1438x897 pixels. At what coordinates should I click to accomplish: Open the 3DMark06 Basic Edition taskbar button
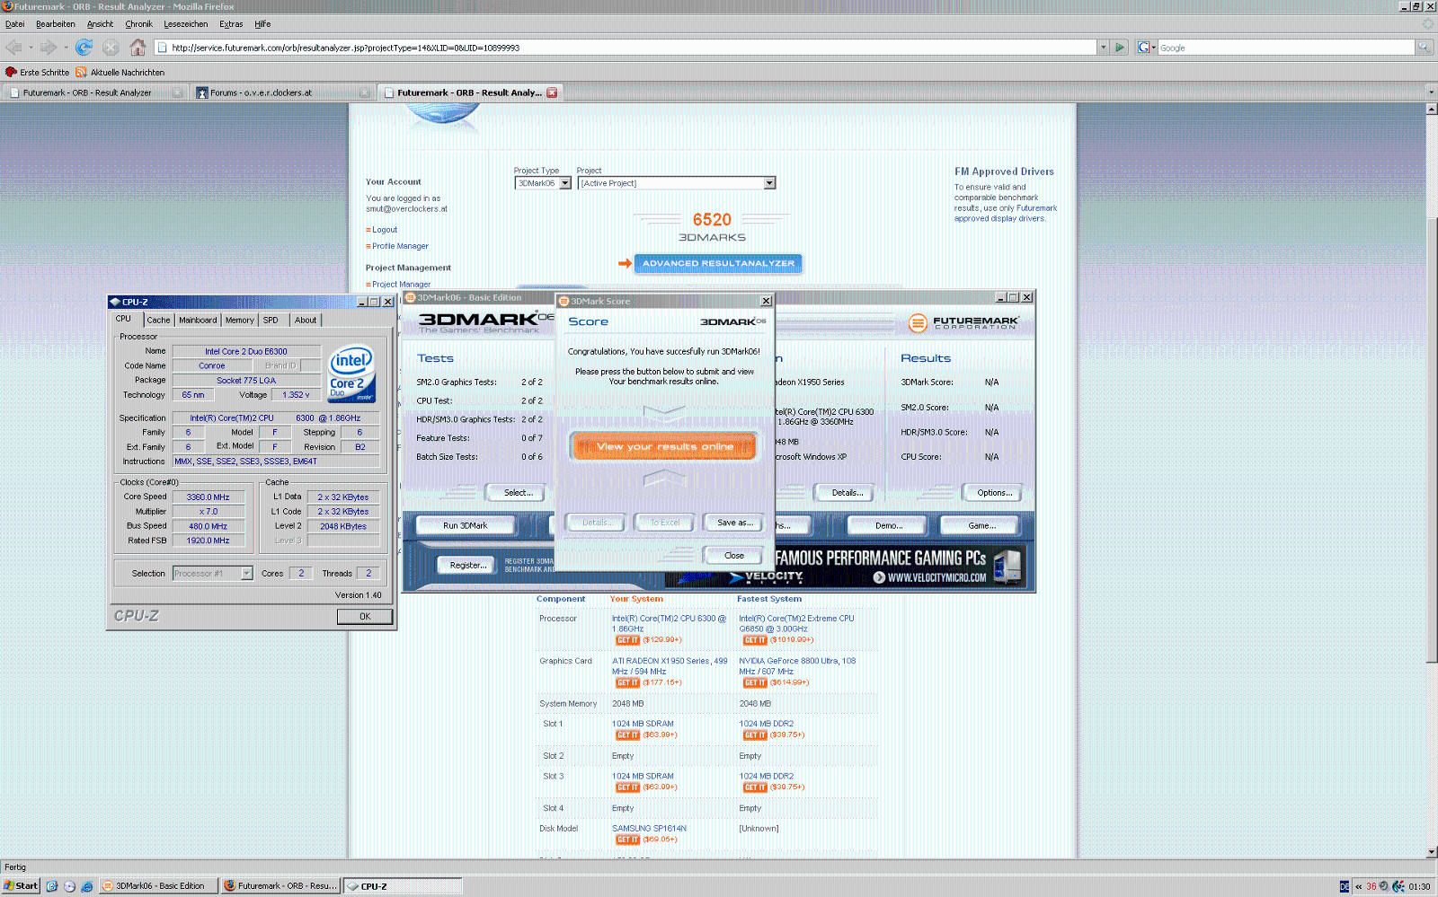click(157, 885)
